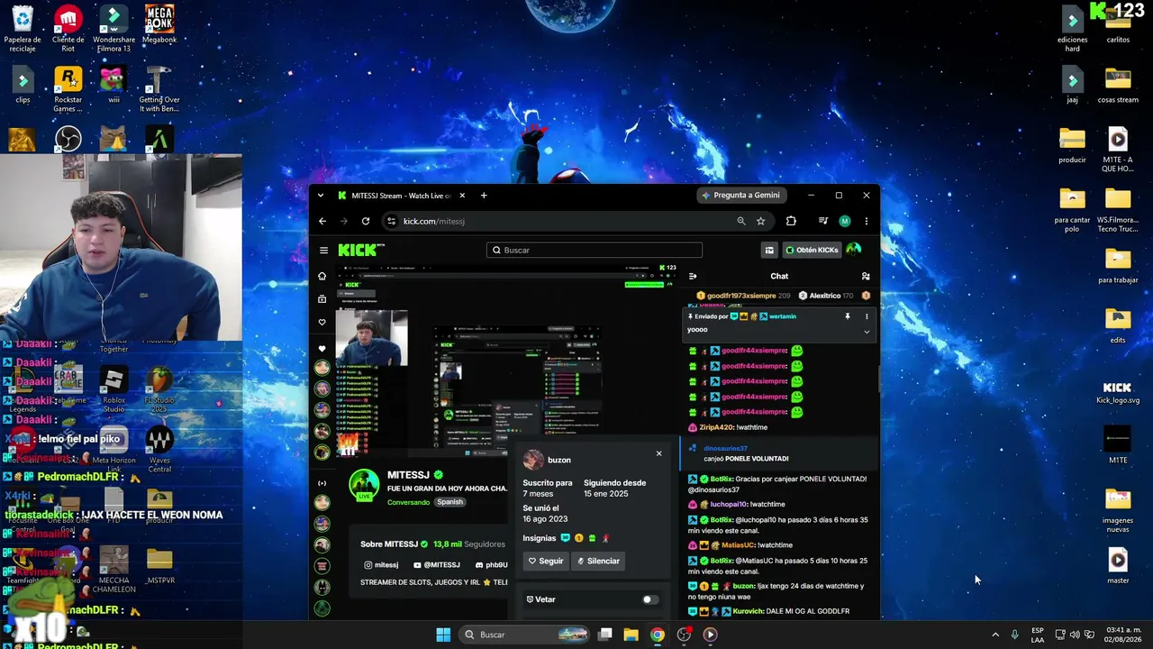Click the Chrome profile avatar 'M'
Image resolution: width=1153 pixels, height=649 pixels.
pos(845,221)
